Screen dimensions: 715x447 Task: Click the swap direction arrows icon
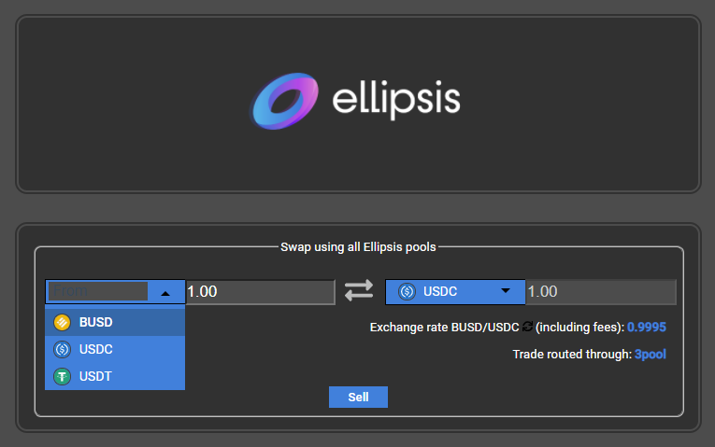point(359,290)
